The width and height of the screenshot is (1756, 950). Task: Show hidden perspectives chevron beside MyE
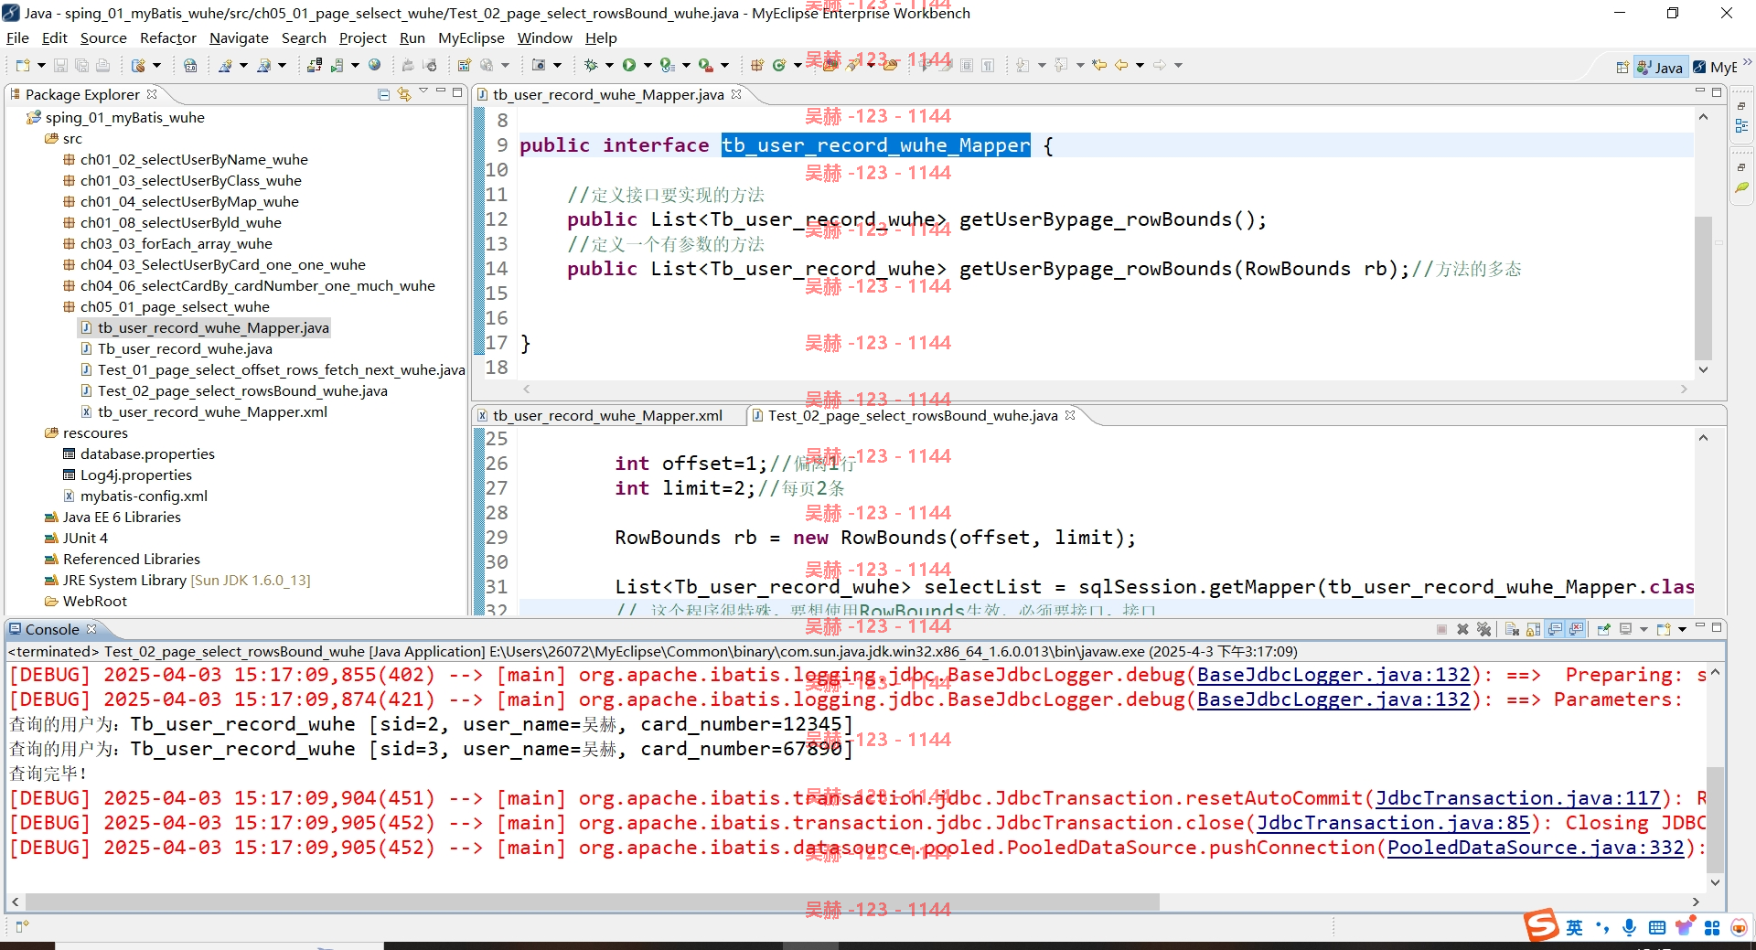(x=1747, y=62)
